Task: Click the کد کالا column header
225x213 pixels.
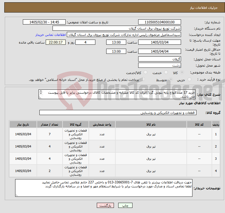Action: point(199,124)
